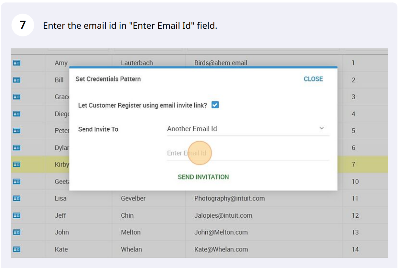Viewport: 400px width, 268px height.
Task: Close the Set Credentials Pattern dialog
Action: click(x=313, y=79)
